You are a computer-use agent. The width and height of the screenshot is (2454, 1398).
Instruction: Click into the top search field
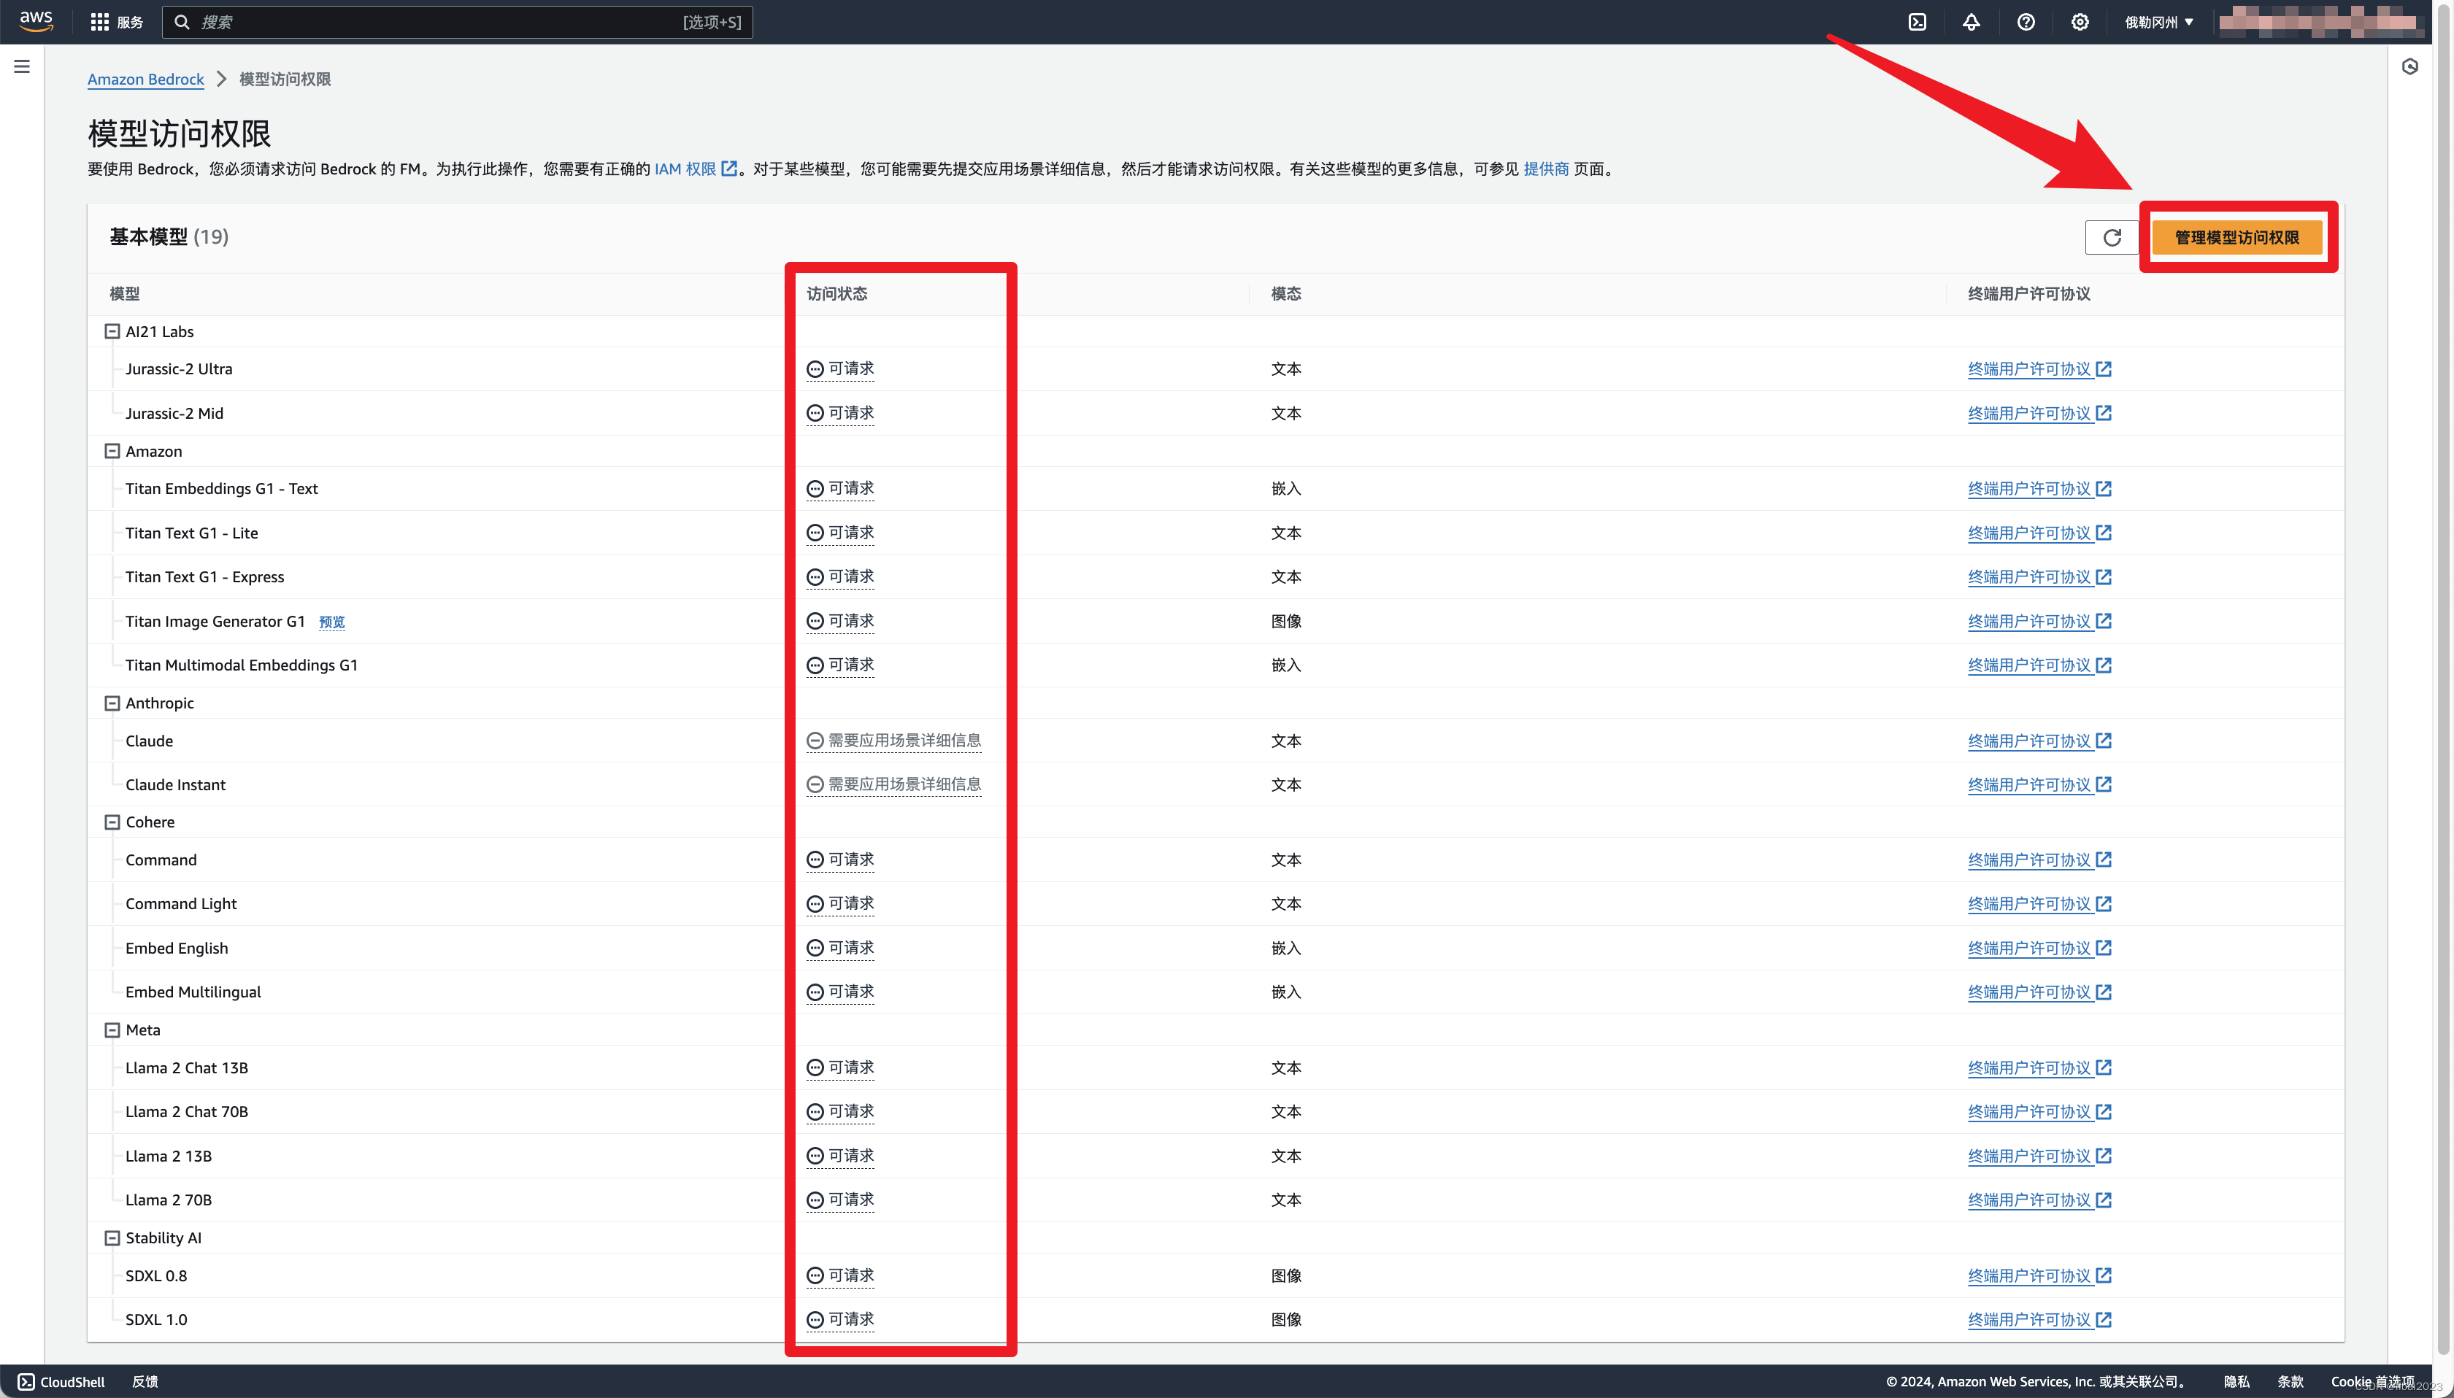click(x=457, y=21)
